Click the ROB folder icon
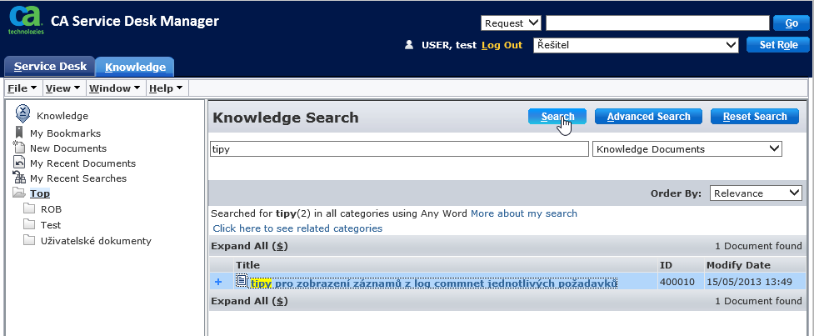The image size is (814, 336). [28, 208]
